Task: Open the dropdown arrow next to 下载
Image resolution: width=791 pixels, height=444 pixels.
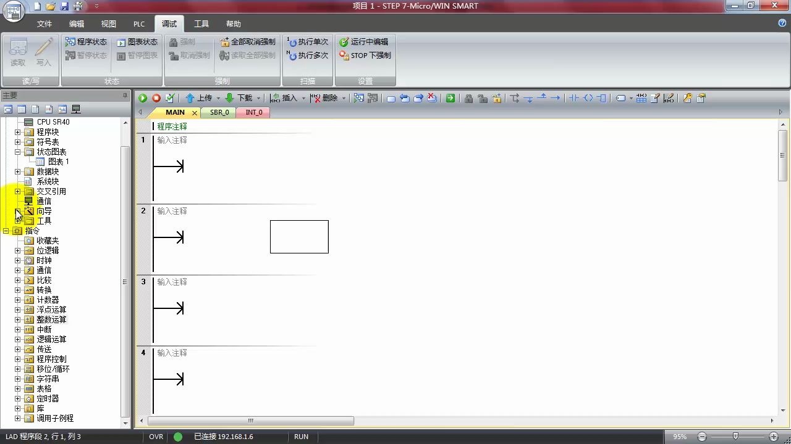Action: (258, 98)
